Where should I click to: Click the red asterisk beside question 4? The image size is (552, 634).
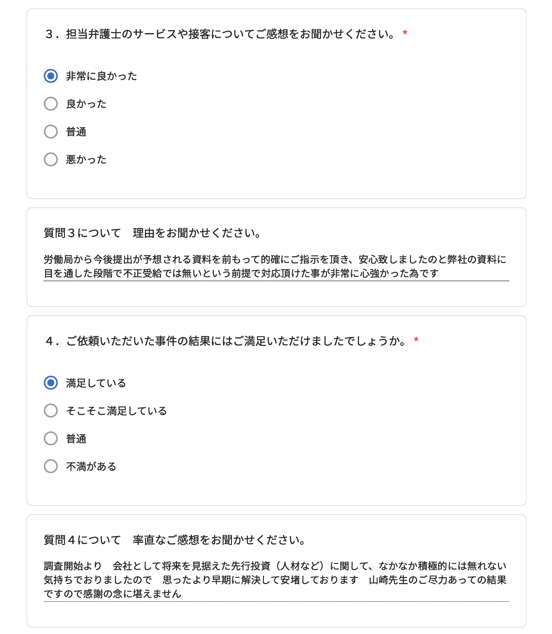point(416,340)
